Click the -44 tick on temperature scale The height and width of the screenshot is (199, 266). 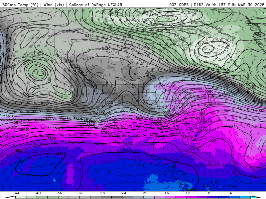pos(16,193)
